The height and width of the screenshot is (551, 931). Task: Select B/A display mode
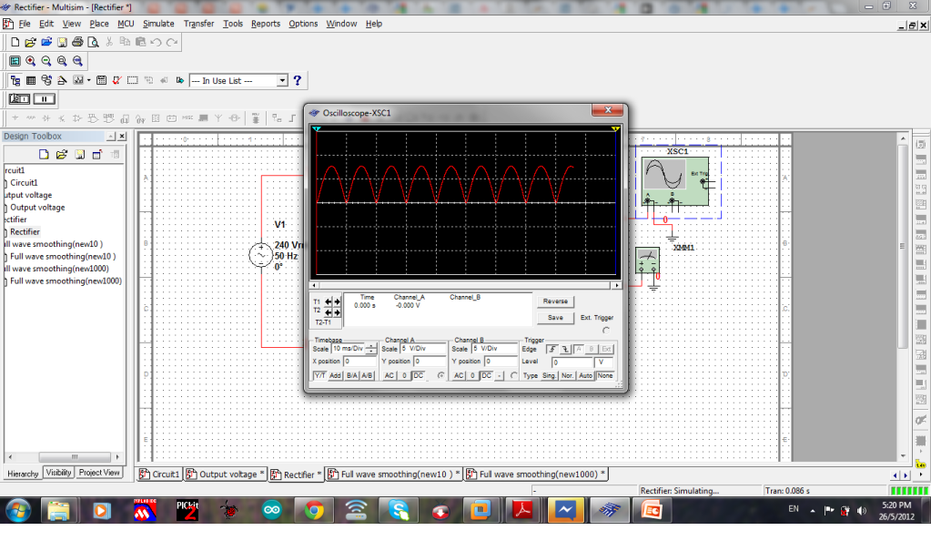(352, 375)
